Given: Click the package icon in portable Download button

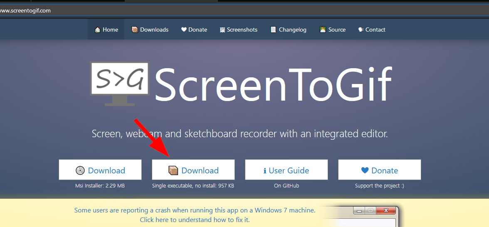Looking at the screenshot, I should (173, 170).
